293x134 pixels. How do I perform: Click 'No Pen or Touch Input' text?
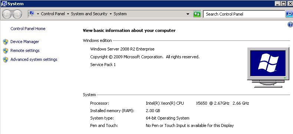[190, 125]
